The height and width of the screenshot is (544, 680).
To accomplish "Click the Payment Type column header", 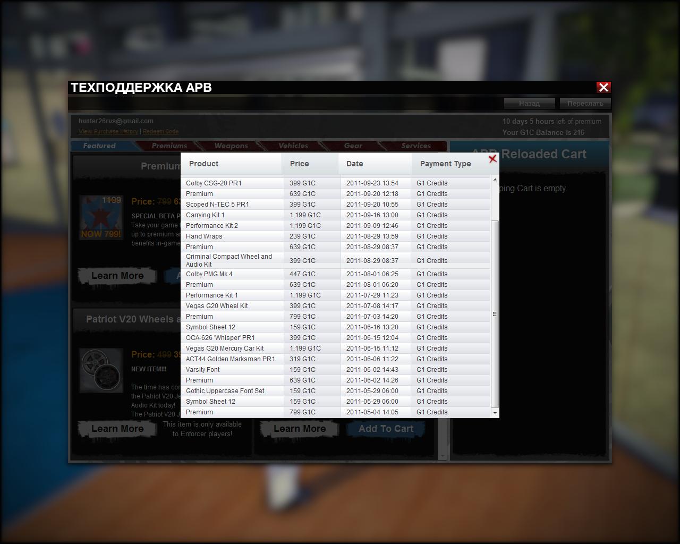I will pos(445,164).
